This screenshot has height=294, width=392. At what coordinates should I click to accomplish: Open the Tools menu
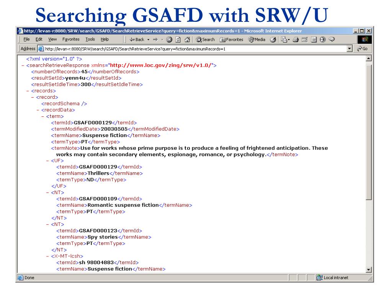pyautogui.click(x=90, y=39)
